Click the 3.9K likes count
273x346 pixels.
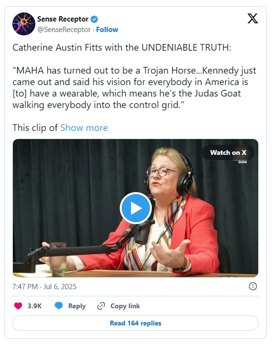pos(34,306)
